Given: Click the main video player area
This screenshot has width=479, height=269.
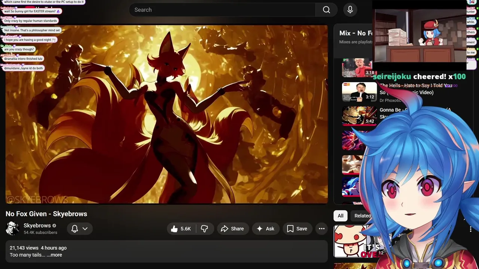Looking at the screenshot, I should click(167, 114).
